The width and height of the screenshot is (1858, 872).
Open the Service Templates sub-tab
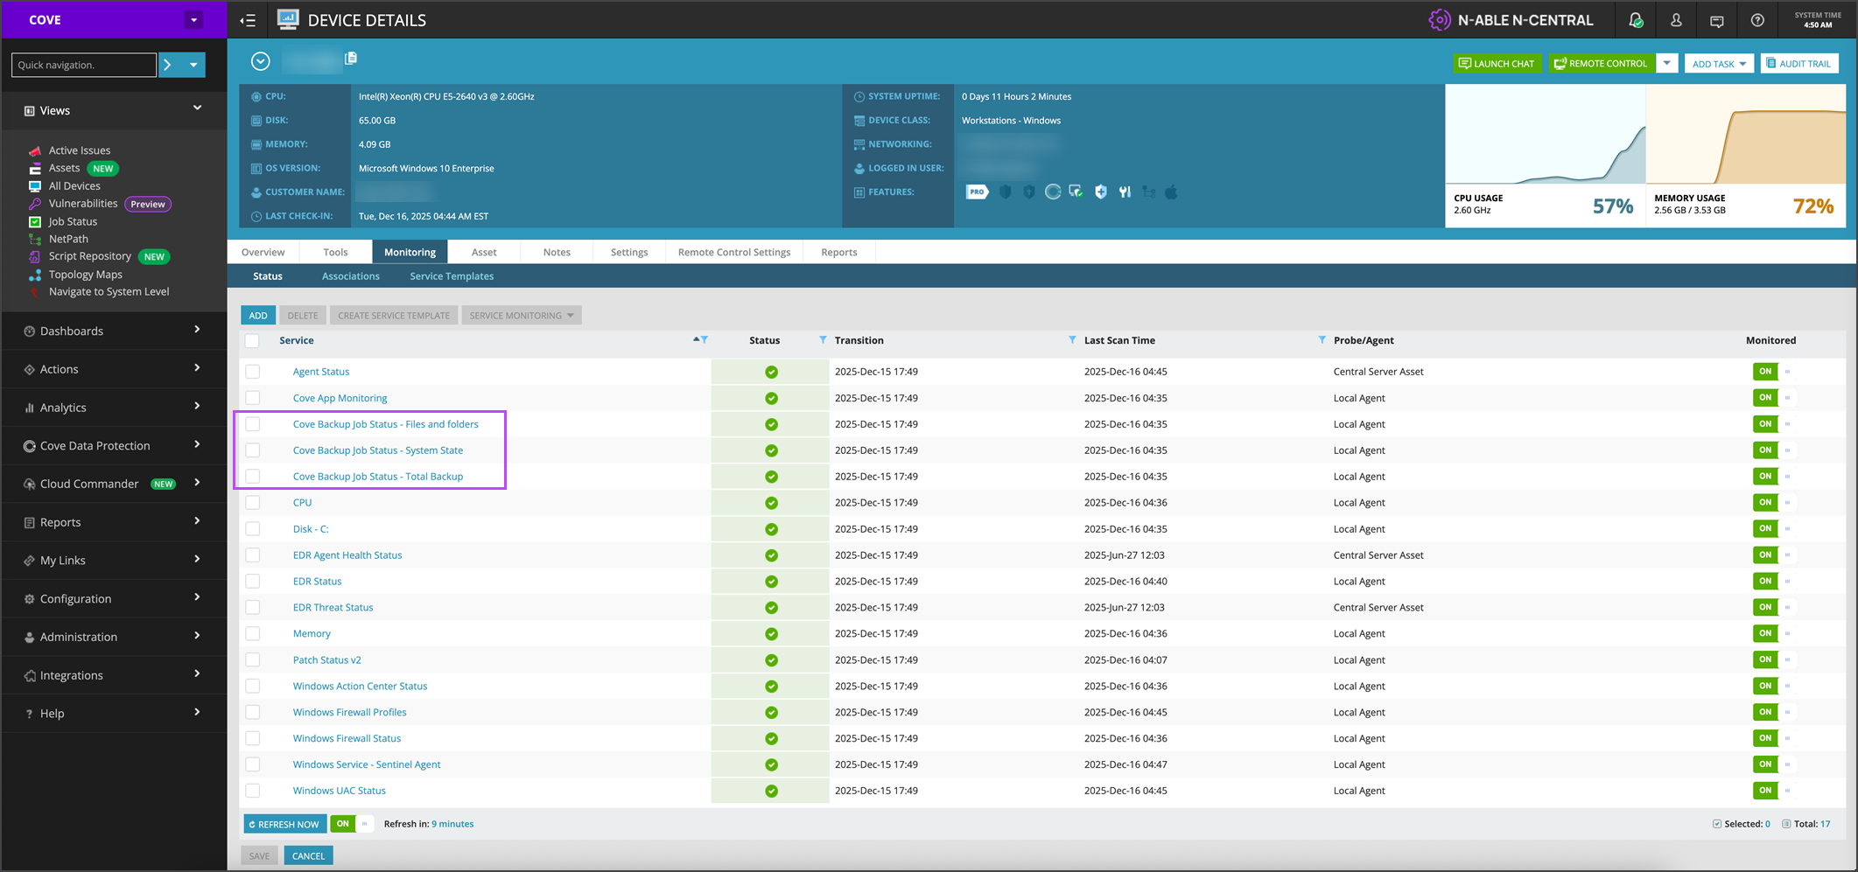[452, 276]
